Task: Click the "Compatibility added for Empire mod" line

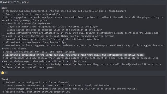Action: point(28,23)
